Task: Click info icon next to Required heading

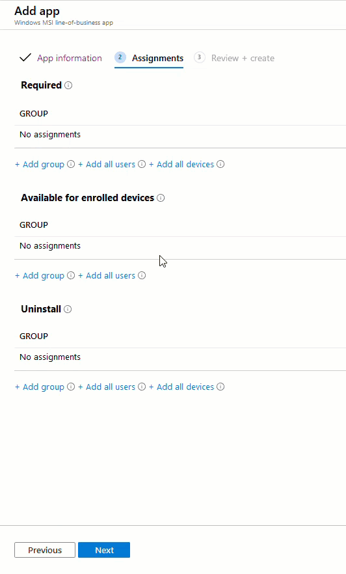Action: (x=68, y=85)
